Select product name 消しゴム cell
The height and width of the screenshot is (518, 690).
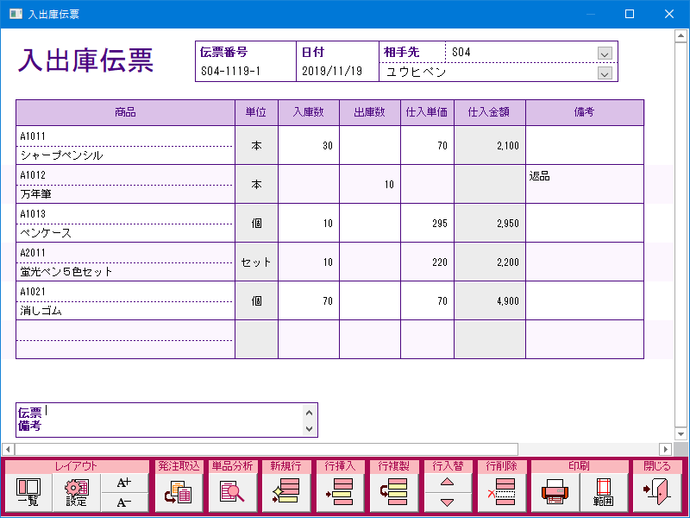point(125,310)
